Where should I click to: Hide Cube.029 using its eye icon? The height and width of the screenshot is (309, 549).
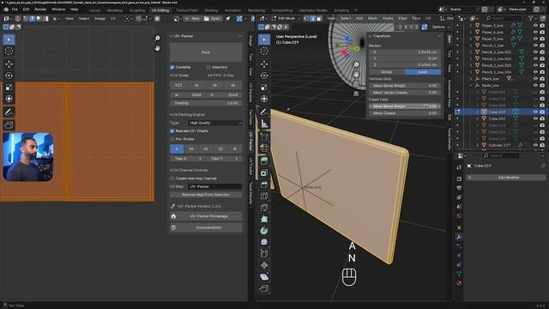(535, 112)
